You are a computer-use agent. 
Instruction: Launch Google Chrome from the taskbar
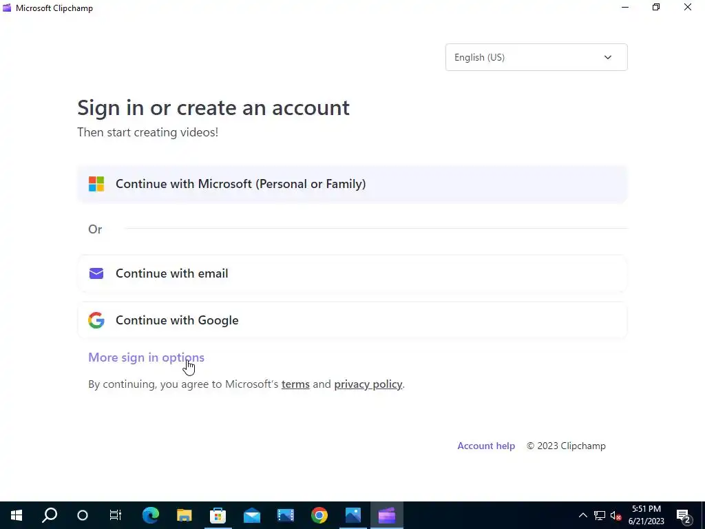click(319, 515)
